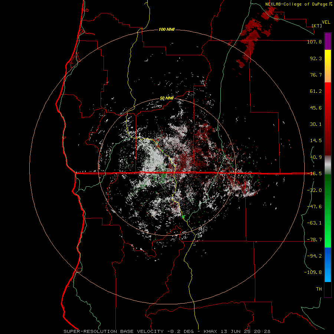Select the 61.2 velocity scale value

[x=316, y=91]
